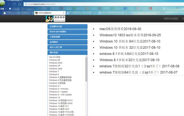Expand the 设计人员工具 section
Image resolution: width=184 pixels, height=116 pixels.
[68, 47]
